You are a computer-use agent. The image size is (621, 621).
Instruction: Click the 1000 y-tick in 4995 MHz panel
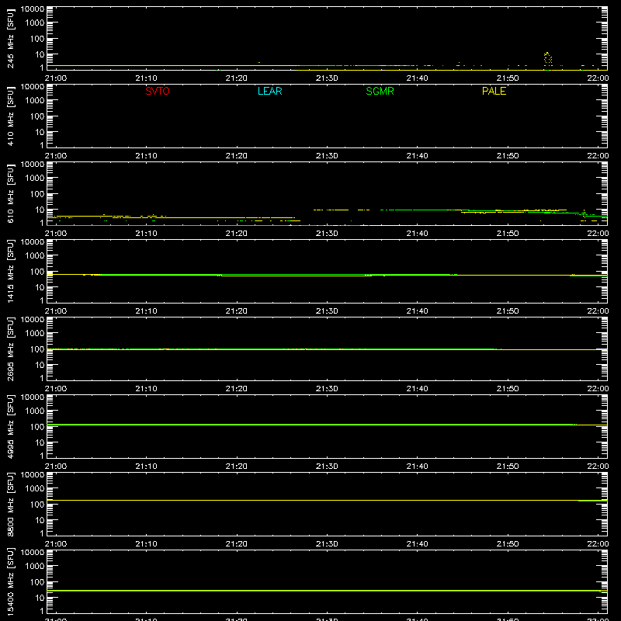[x=35, y=411]
